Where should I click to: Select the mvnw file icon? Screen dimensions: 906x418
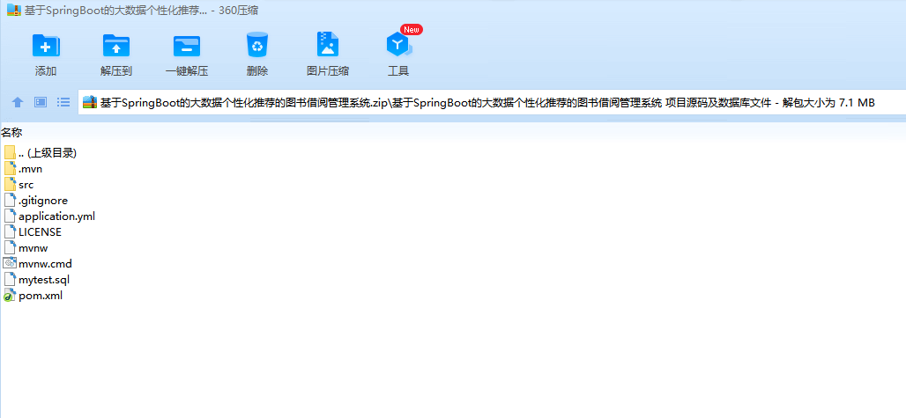point(10,248)
